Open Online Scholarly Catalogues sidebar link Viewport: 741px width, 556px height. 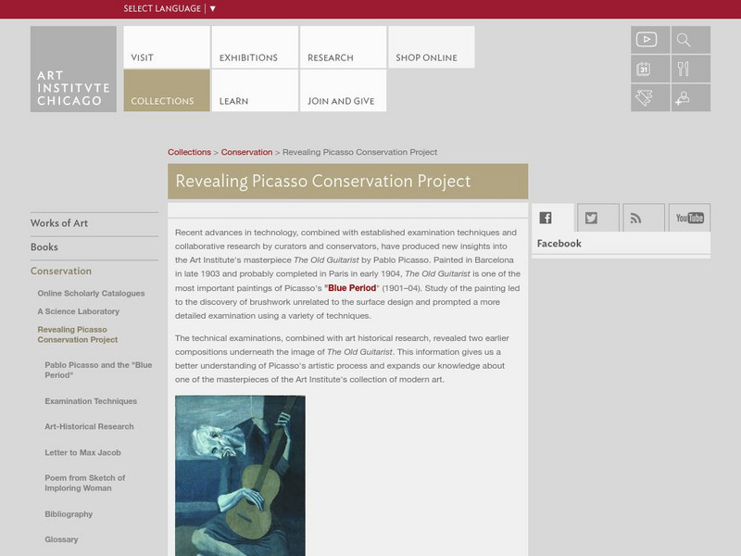(91, 293)
